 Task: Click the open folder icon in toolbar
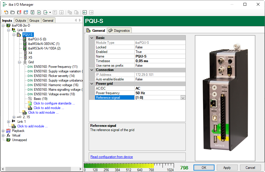[12, 12]
